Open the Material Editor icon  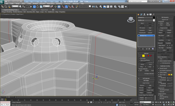click(x=115, y=7)
